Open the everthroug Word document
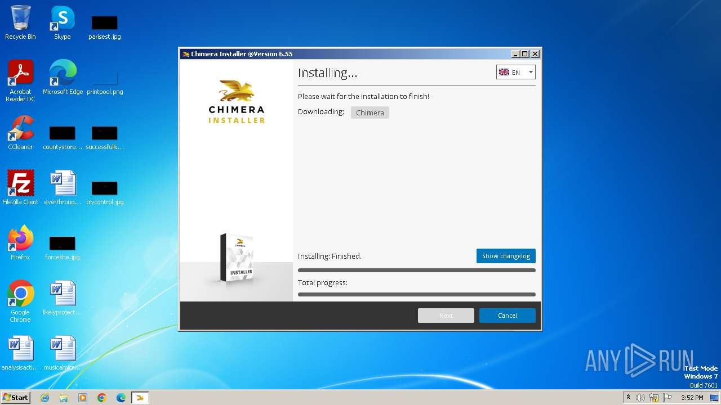 click(63, 188)
